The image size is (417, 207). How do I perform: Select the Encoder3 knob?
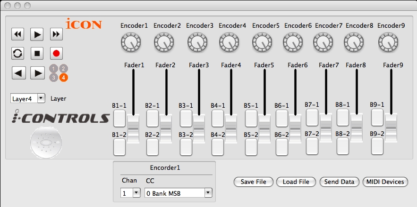[x=197, y=42]
